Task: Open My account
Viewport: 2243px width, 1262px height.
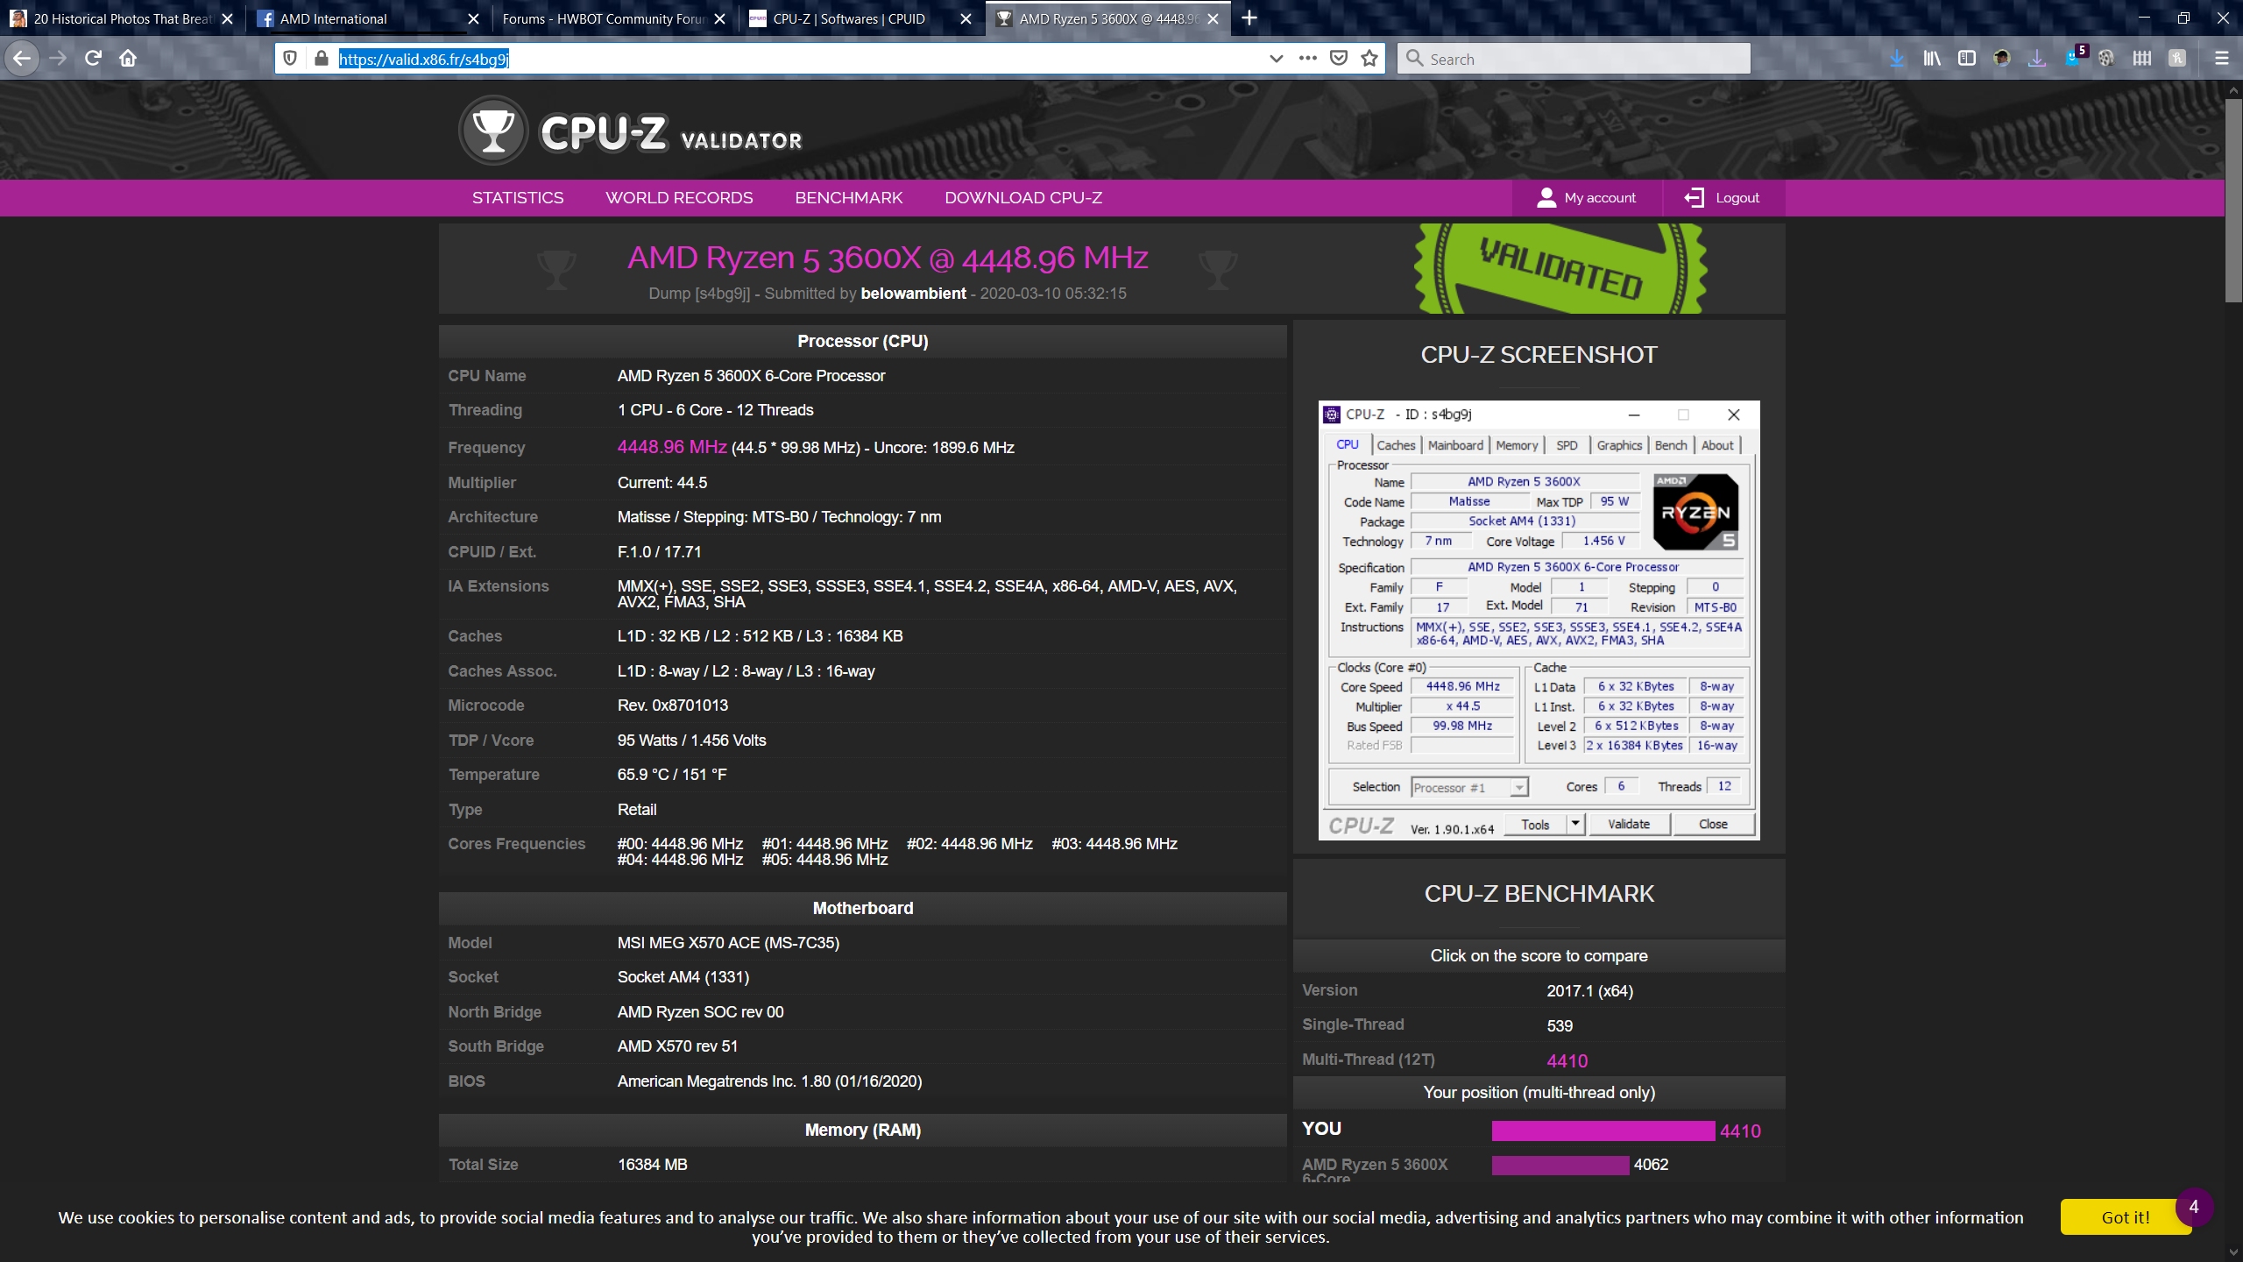Action: pos(1587,198)
